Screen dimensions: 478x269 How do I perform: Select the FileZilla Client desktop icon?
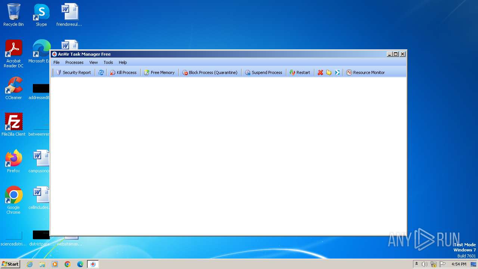13,124
